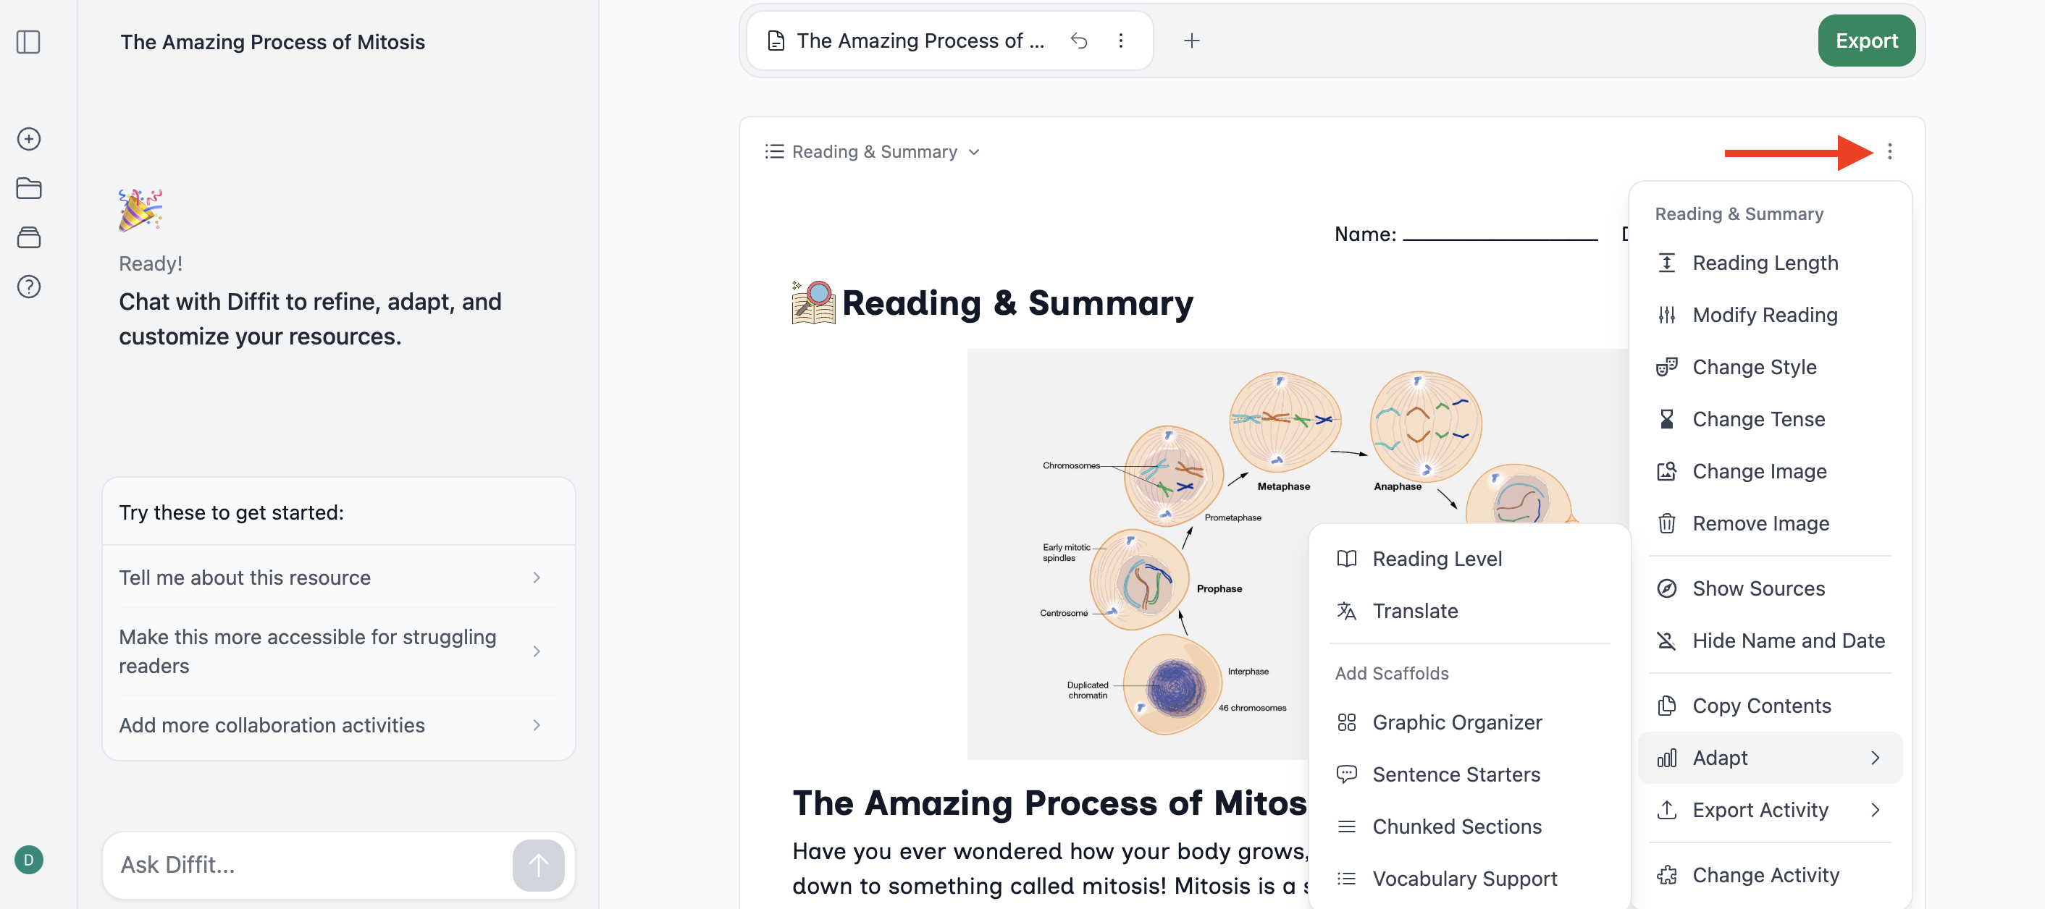This screenshot has height=909, width=2045.
Task: Click the send arrow in Ask Diffit box
Action: pyautogui.click(x=538, y=865)
